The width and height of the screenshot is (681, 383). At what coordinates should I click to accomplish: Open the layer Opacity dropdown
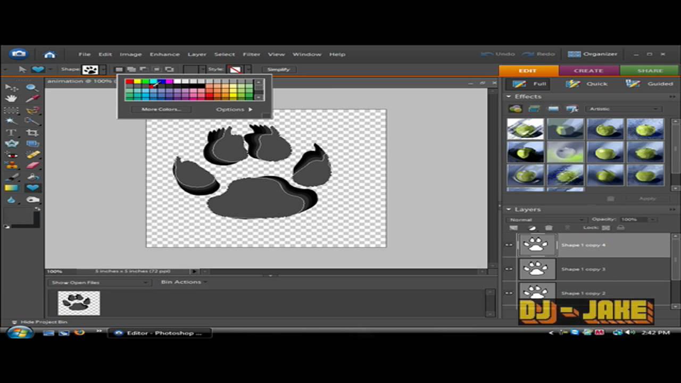pos(653,220)
